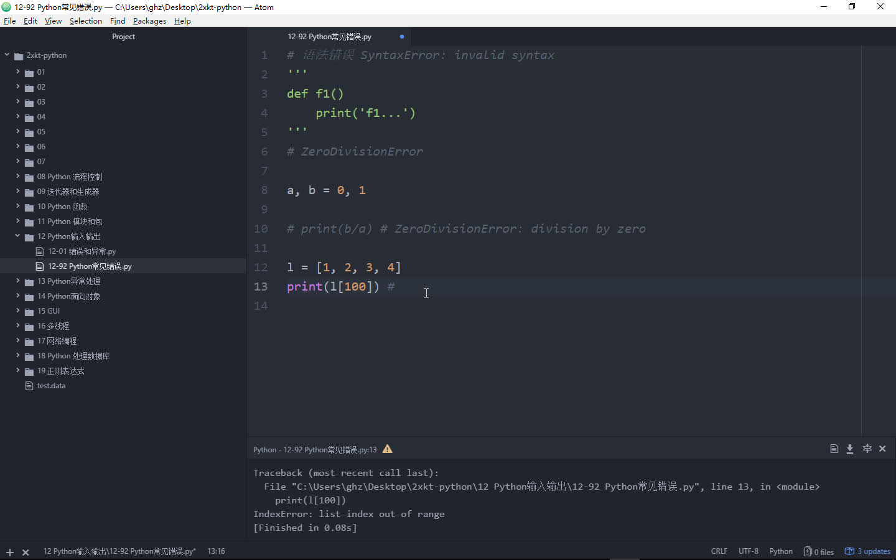
Task: Select the 12-01 错误和异常.py file
Action: pos(84,251)
